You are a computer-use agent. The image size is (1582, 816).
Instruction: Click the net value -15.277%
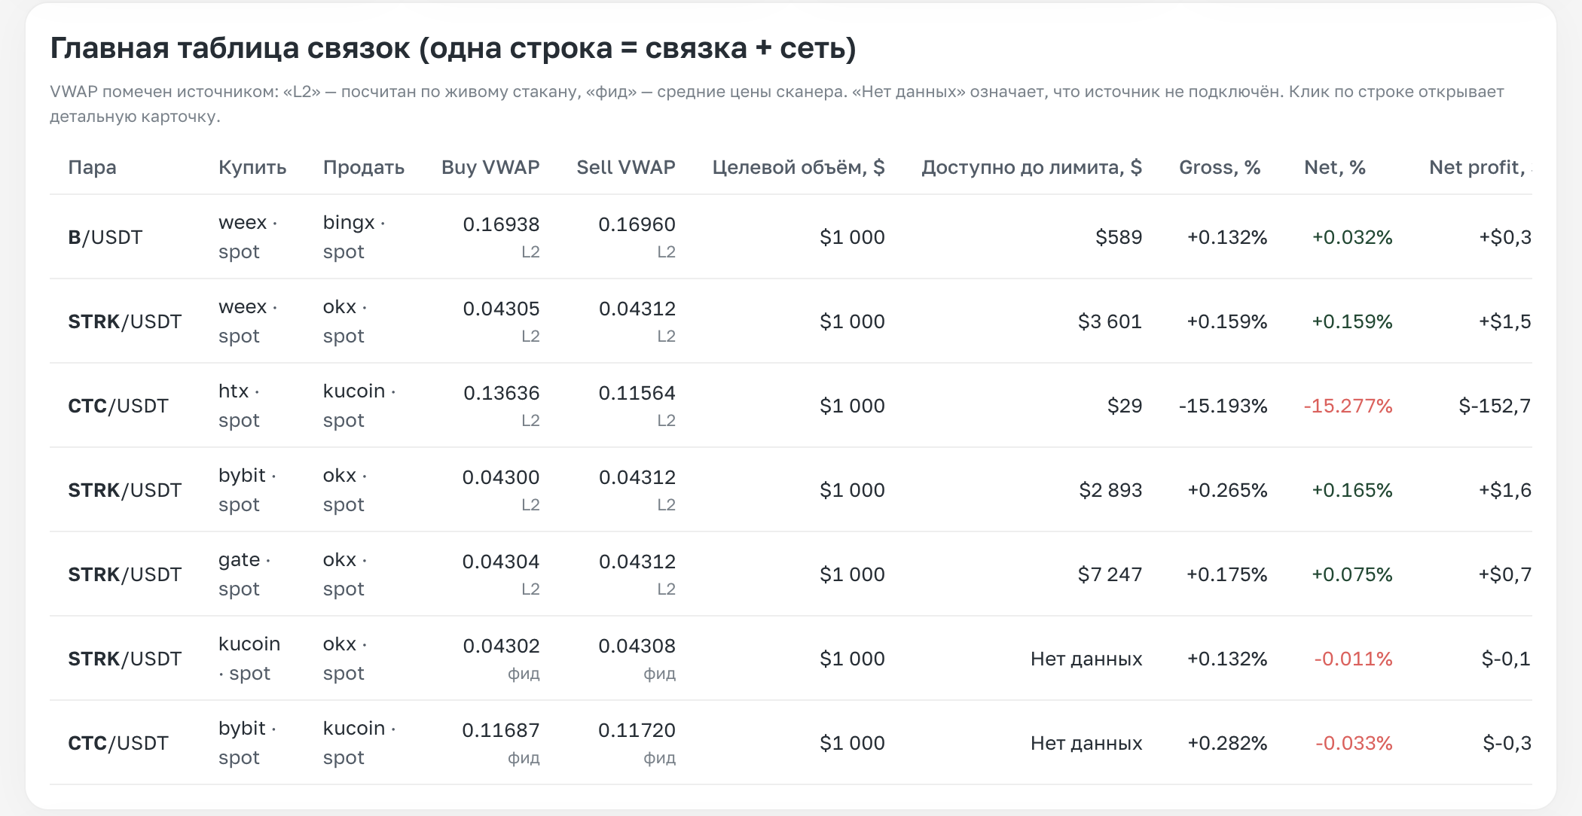[1348, 406]
